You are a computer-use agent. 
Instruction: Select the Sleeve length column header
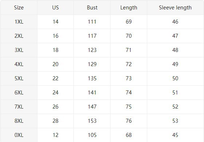point(175,8)
